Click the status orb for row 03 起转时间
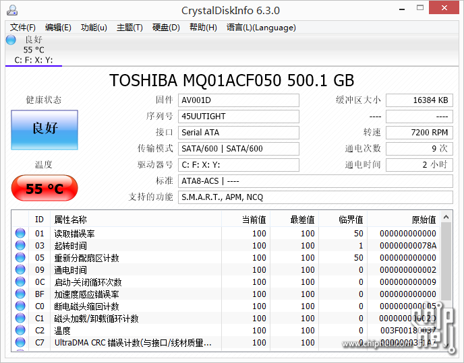This screenshot has width=464, height=363. pos(20,245)
